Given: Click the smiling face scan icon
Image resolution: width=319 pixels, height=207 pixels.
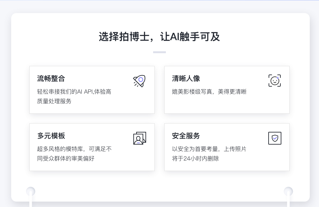Looking at the screenshot, I should 275,81.
